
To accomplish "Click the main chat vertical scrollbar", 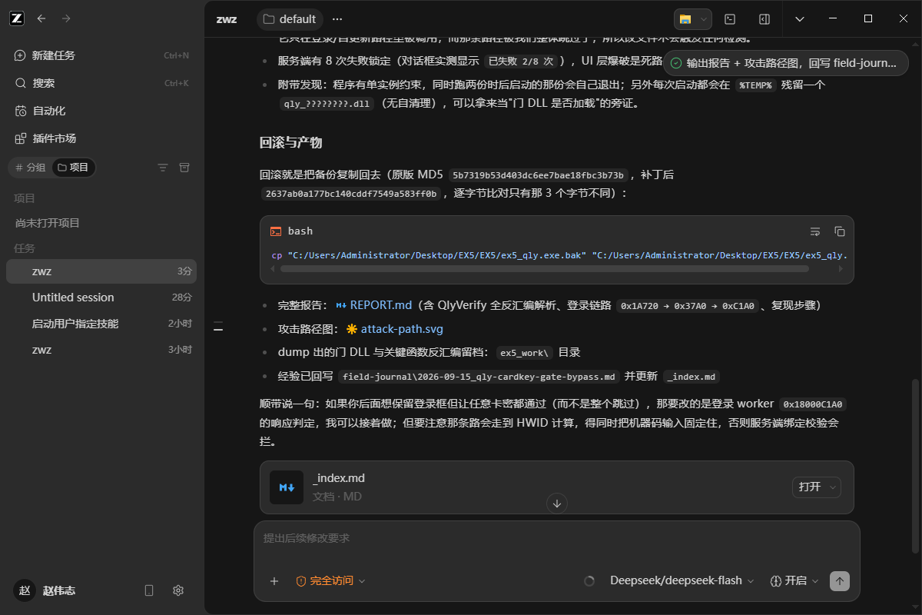I will pos(914,464).
